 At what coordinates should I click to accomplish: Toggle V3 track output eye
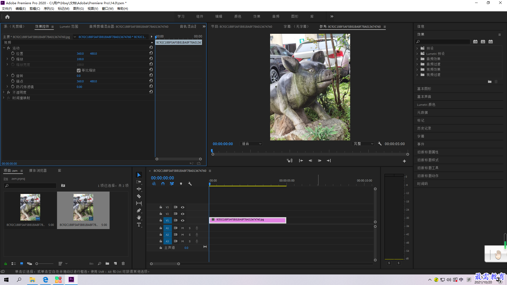[x=182, y=207]
